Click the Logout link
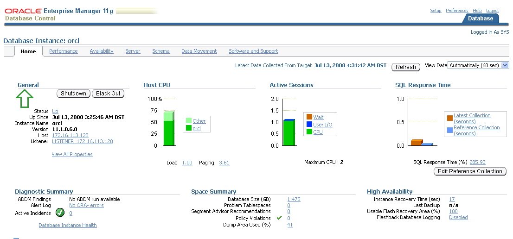513x239 pixels. 493,11
